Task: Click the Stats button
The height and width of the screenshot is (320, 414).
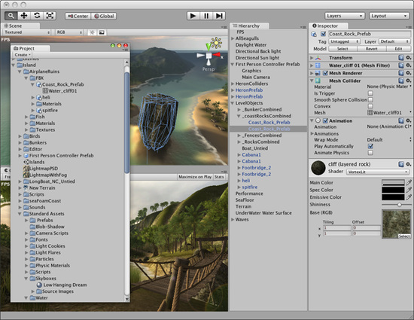Action: [219, 177]
